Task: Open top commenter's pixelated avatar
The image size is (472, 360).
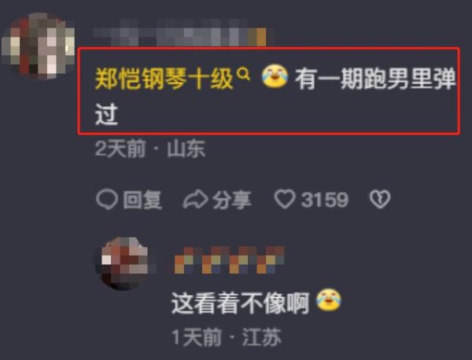Action: point(39,46)
